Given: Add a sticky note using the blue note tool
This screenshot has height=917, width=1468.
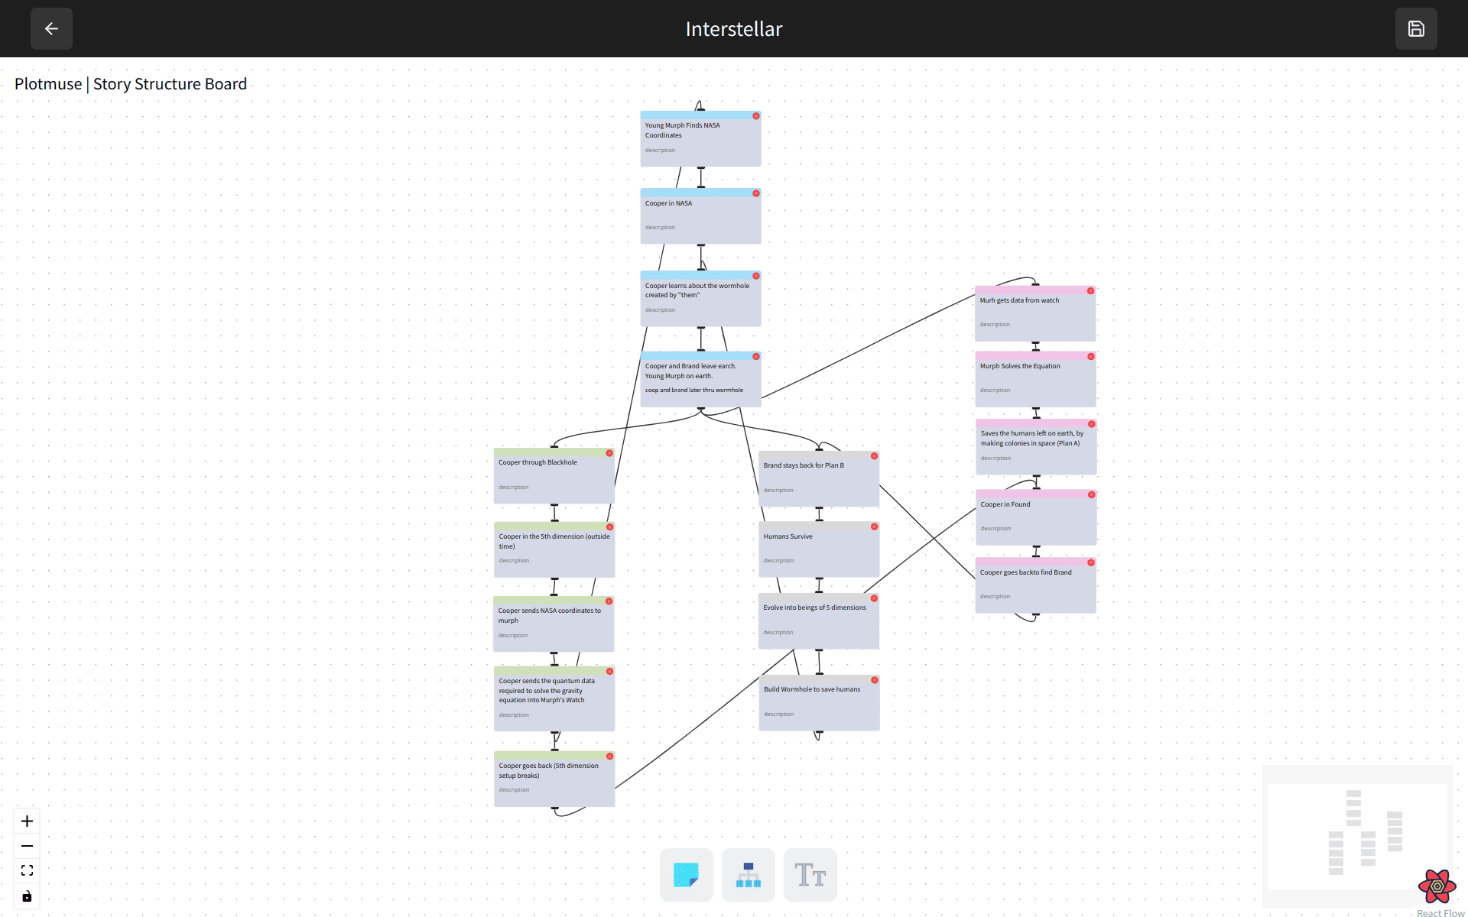Looking at the screenshot, I should click(687, 875).
